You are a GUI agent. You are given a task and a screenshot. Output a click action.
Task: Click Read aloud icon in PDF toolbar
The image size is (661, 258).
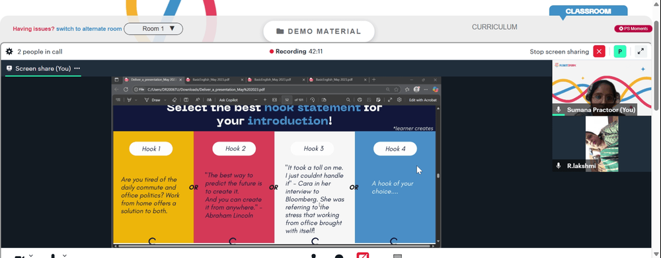click(x=197, y=100)
